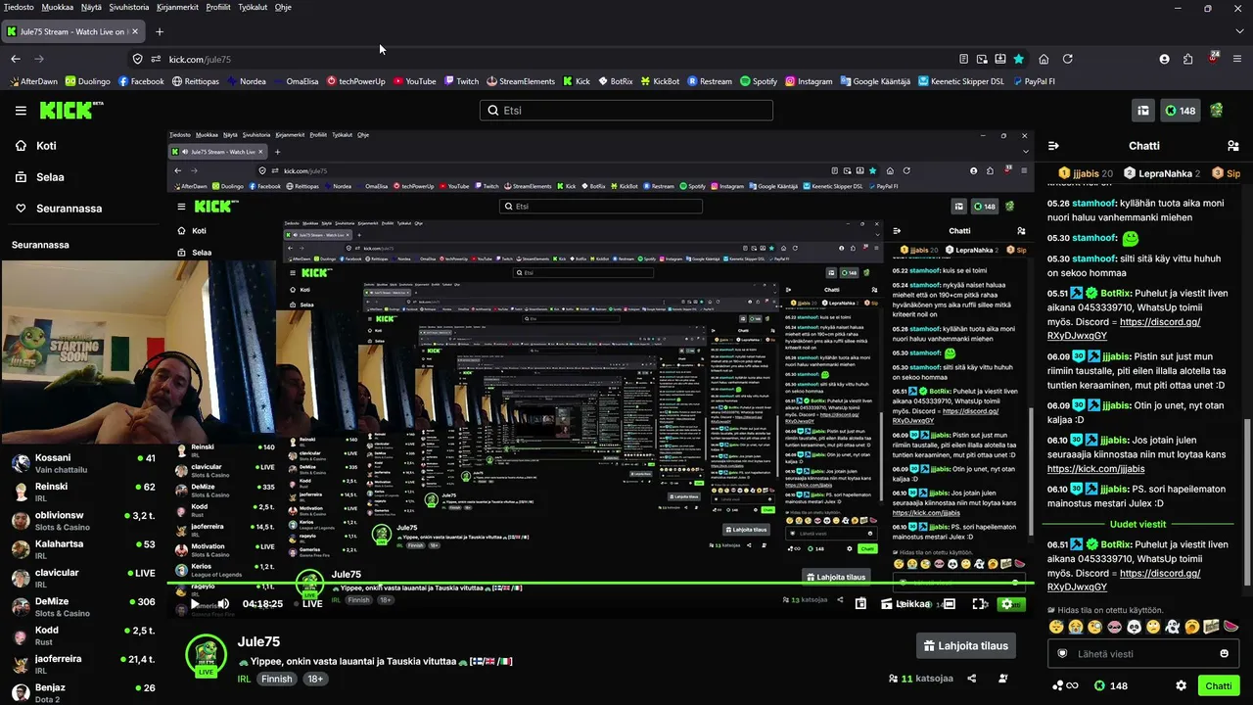1253x705 pixels.
Task: Open the Seurannassa following sidebar item
Action: pyautogui.click(x=59, y=209)
